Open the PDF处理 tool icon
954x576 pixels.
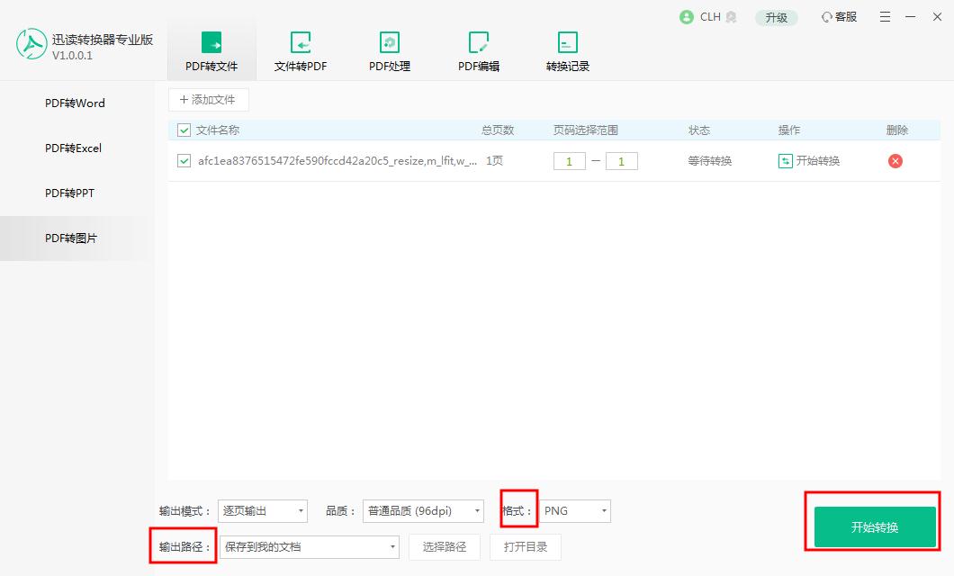coord(389,42)
